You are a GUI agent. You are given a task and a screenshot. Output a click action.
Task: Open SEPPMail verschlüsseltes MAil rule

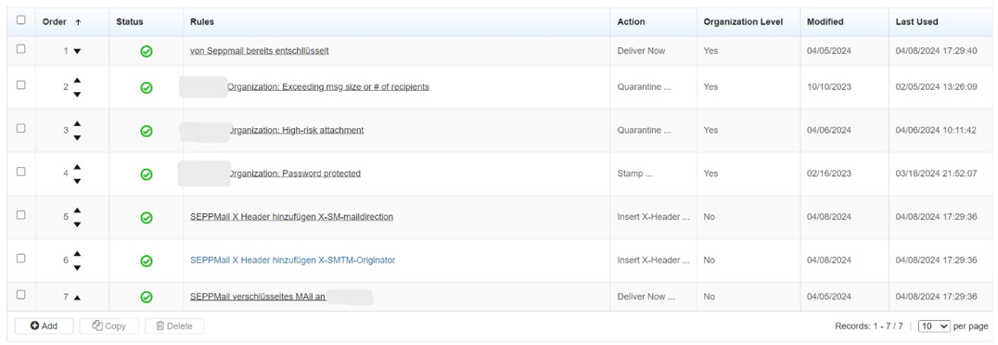258,297
